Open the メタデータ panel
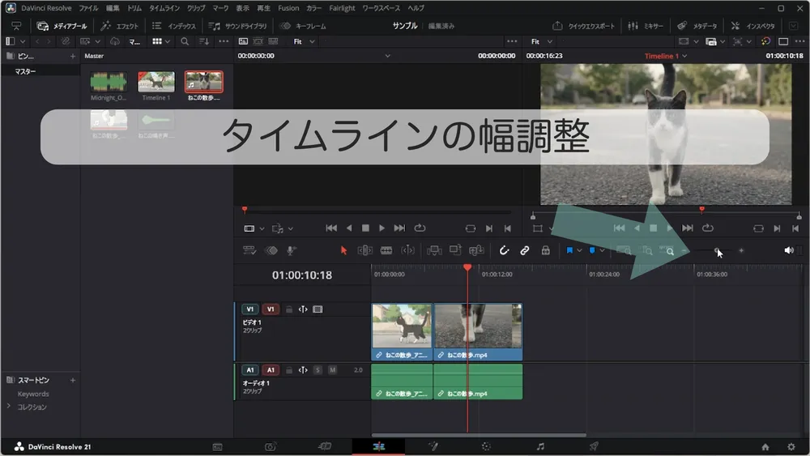Screen dimensions: 810x456 pos(697,26)
